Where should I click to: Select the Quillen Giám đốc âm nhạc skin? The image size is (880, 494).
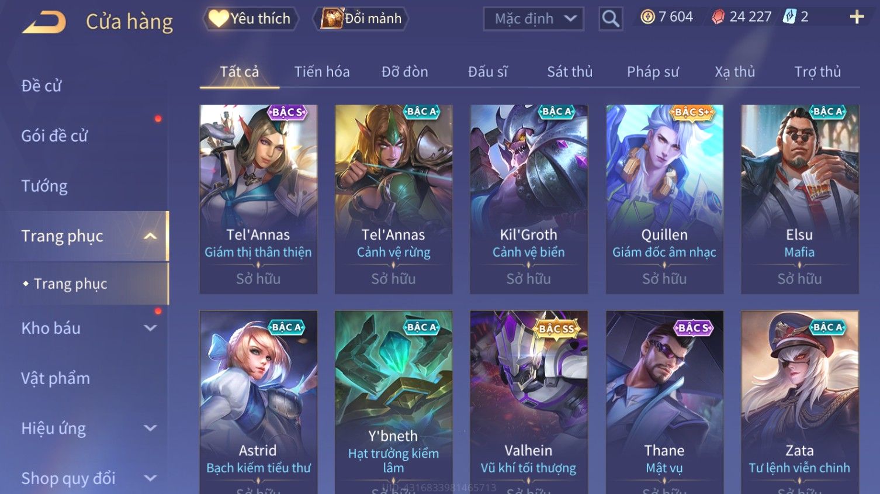click(x=664, y=199)
